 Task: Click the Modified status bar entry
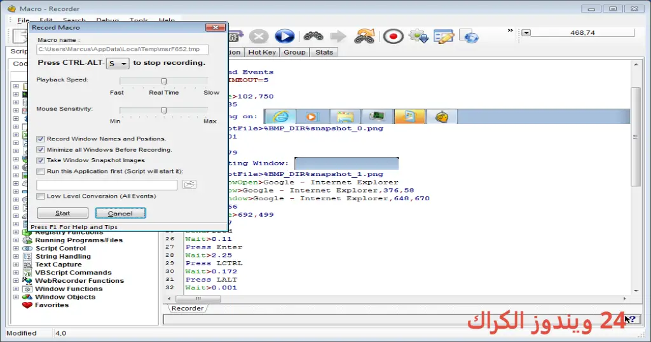[22, 333]
